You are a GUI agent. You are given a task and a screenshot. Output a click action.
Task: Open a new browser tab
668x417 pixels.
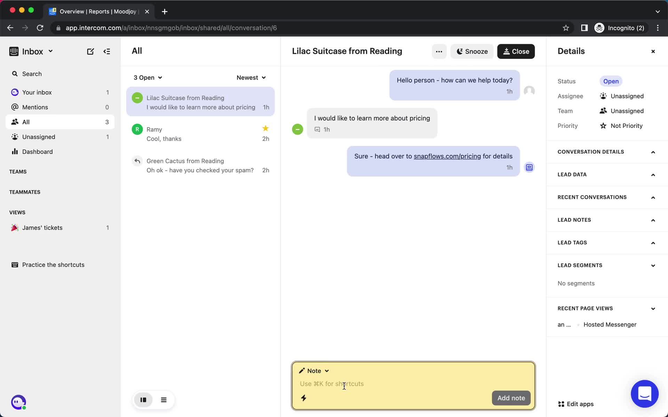[x=165, y=11]
